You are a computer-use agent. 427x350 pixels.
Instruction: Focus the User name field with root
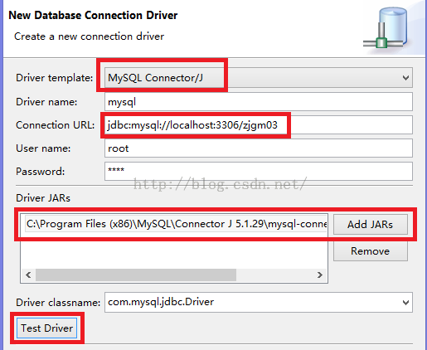(x=259, y=148)
